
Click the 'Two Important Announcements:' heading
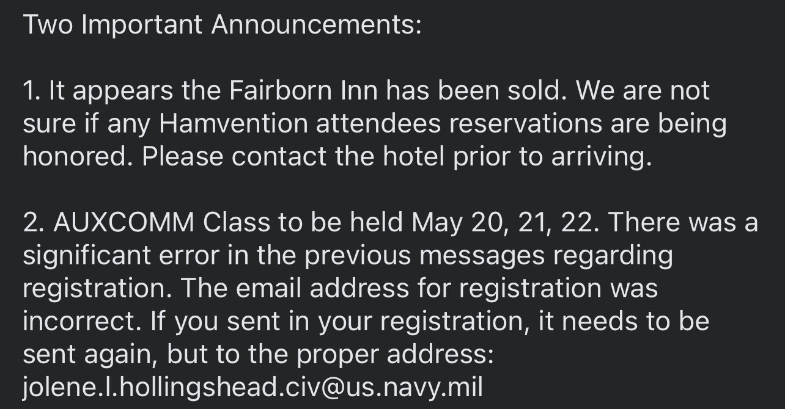pyautogui.click(x=222, y=25)
